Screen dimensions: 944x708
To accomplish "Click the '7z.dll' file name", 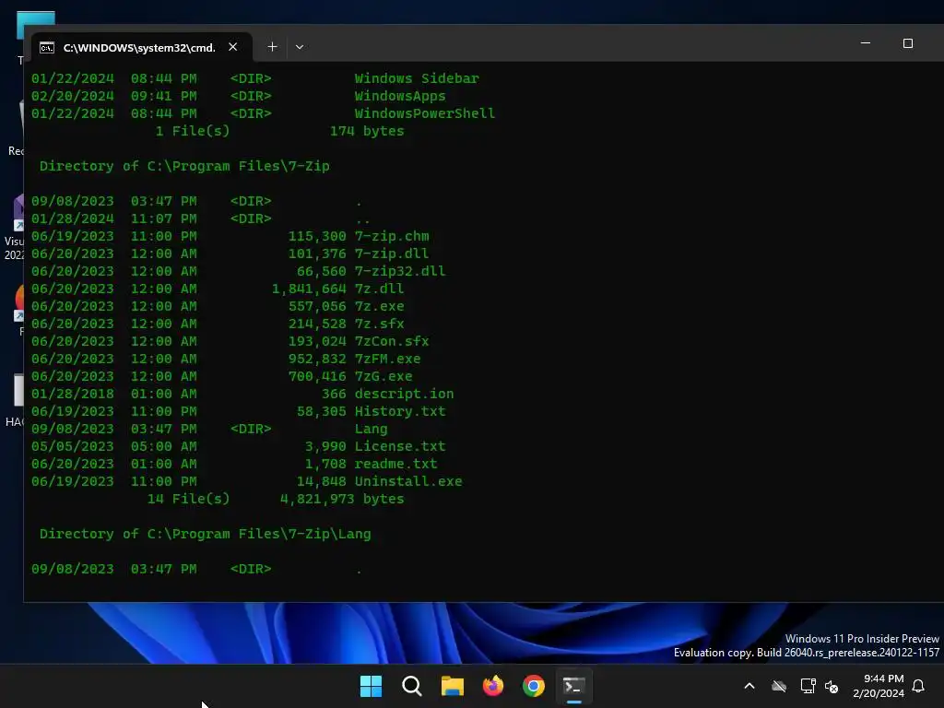I will (379, 289).
